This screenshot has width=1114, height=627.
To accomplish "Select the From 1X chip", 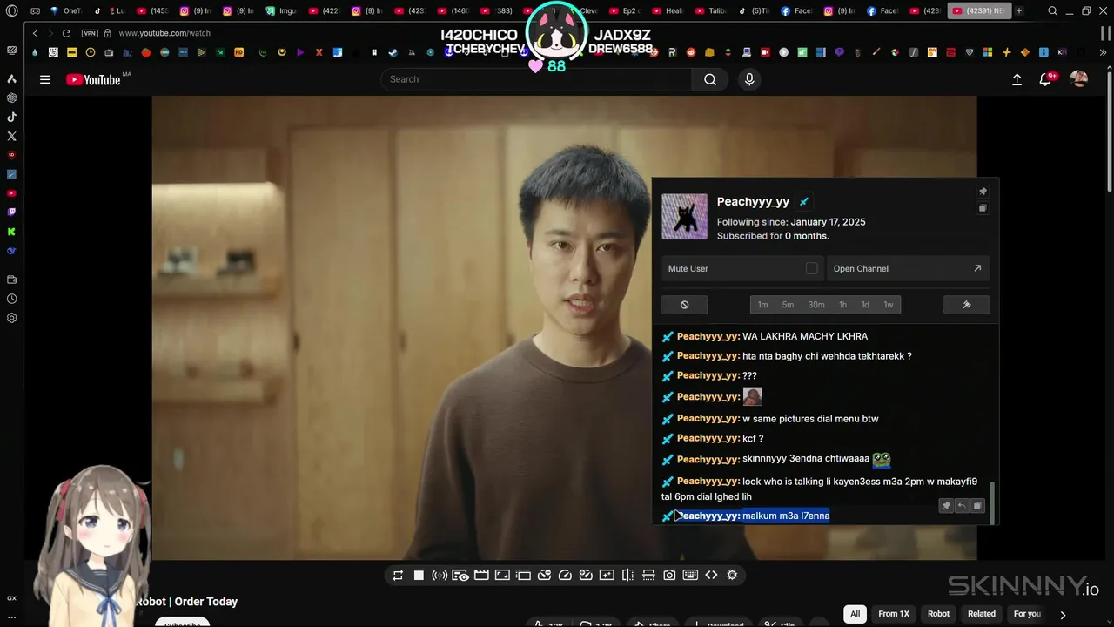I will point(894,614).
